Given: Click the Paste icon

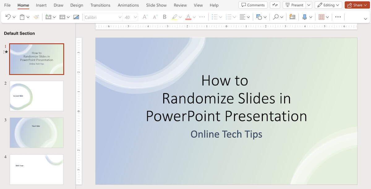Looking at the screenshot, I should pyautogui.click(x=22, y=17).
